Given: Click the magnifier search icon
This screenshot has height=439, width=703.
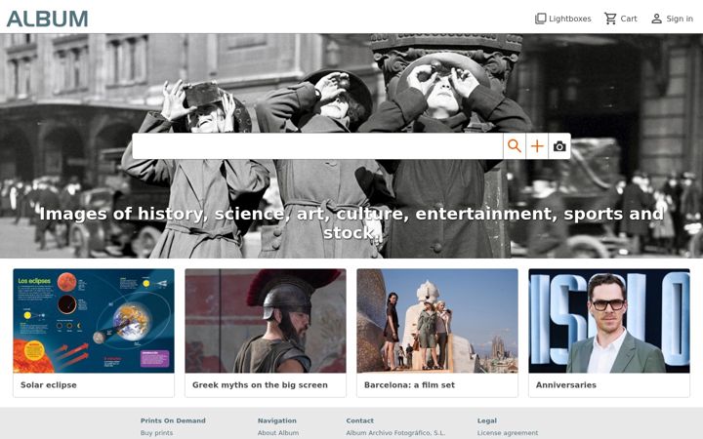Looking at the screenshot, I should 515,146.
